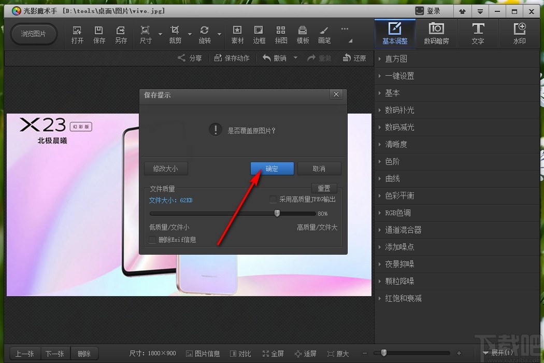
Task: Click the 旋转 rotate tool
Action: point(204,35)
